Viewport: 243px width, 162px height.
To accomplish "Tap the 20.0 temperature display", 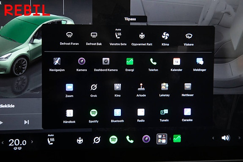I will (x=17, y=143).
